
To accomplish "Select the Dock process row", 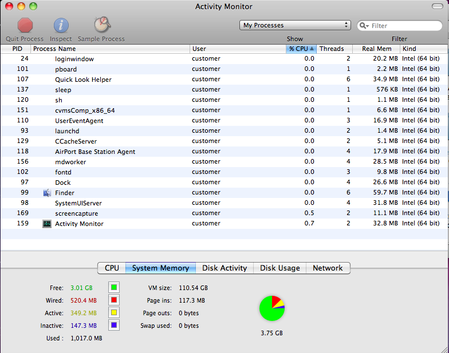I will [x=224, y=182].
